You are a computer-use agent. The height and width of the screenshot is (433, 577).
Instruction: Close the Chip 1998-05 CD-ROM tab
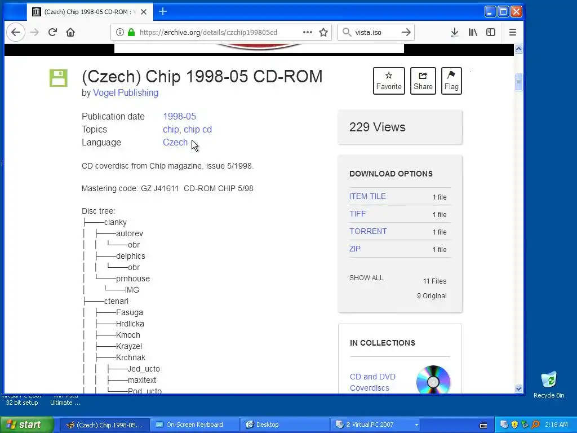pos(144,12)
